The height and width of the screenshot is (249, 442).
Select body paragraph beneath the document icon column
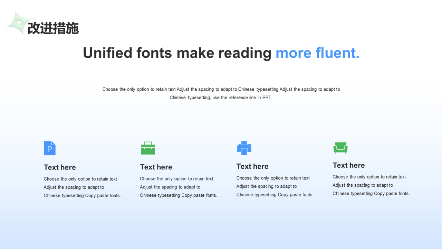(x=82, y=187)
